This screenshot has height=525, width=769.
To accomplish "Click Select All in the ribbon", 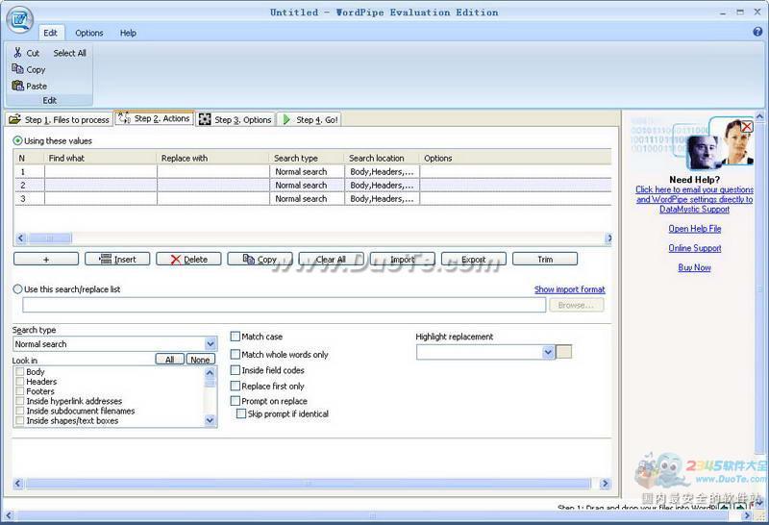I will 69,53.
